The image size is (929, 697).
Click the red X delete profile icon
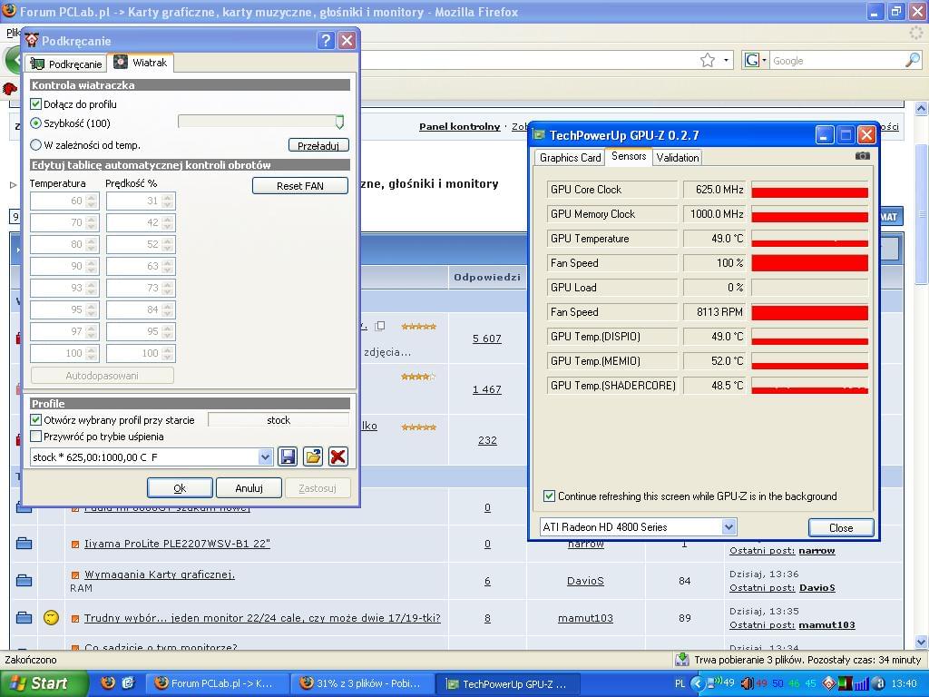click(x=337, y=456)
